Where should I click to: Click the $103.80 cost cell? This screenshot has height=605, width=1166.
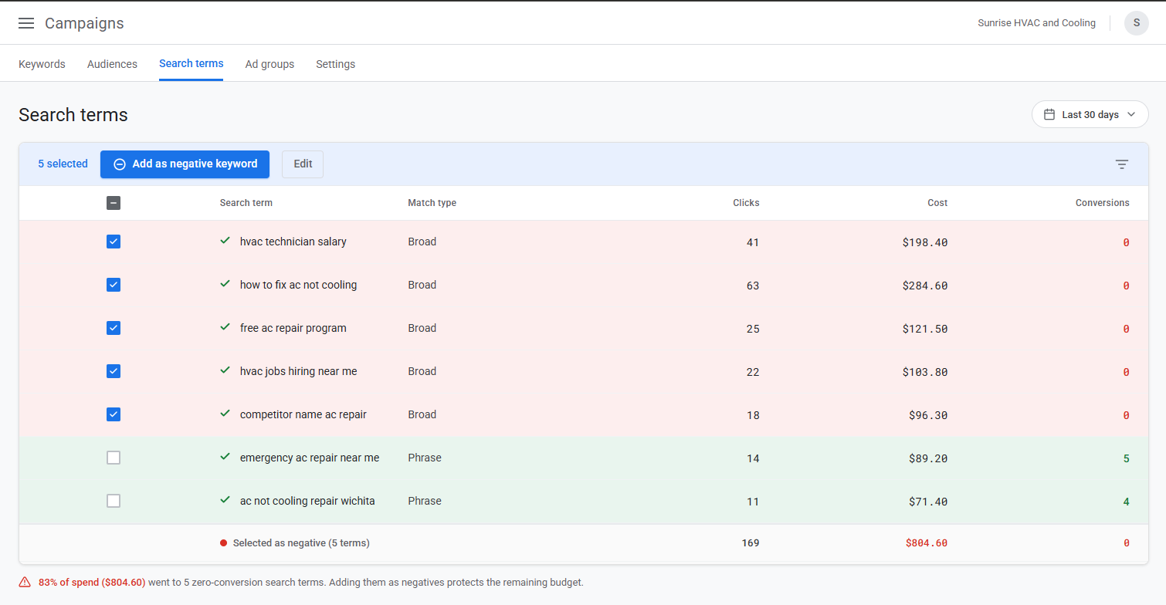(924, 372)
